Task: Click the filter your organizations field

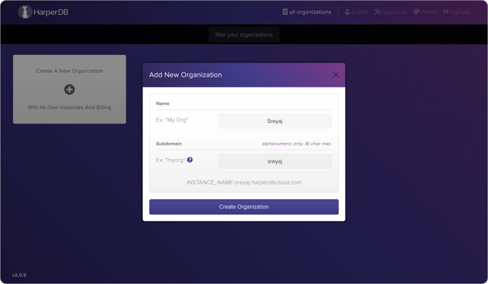Action: coord(243,34)
